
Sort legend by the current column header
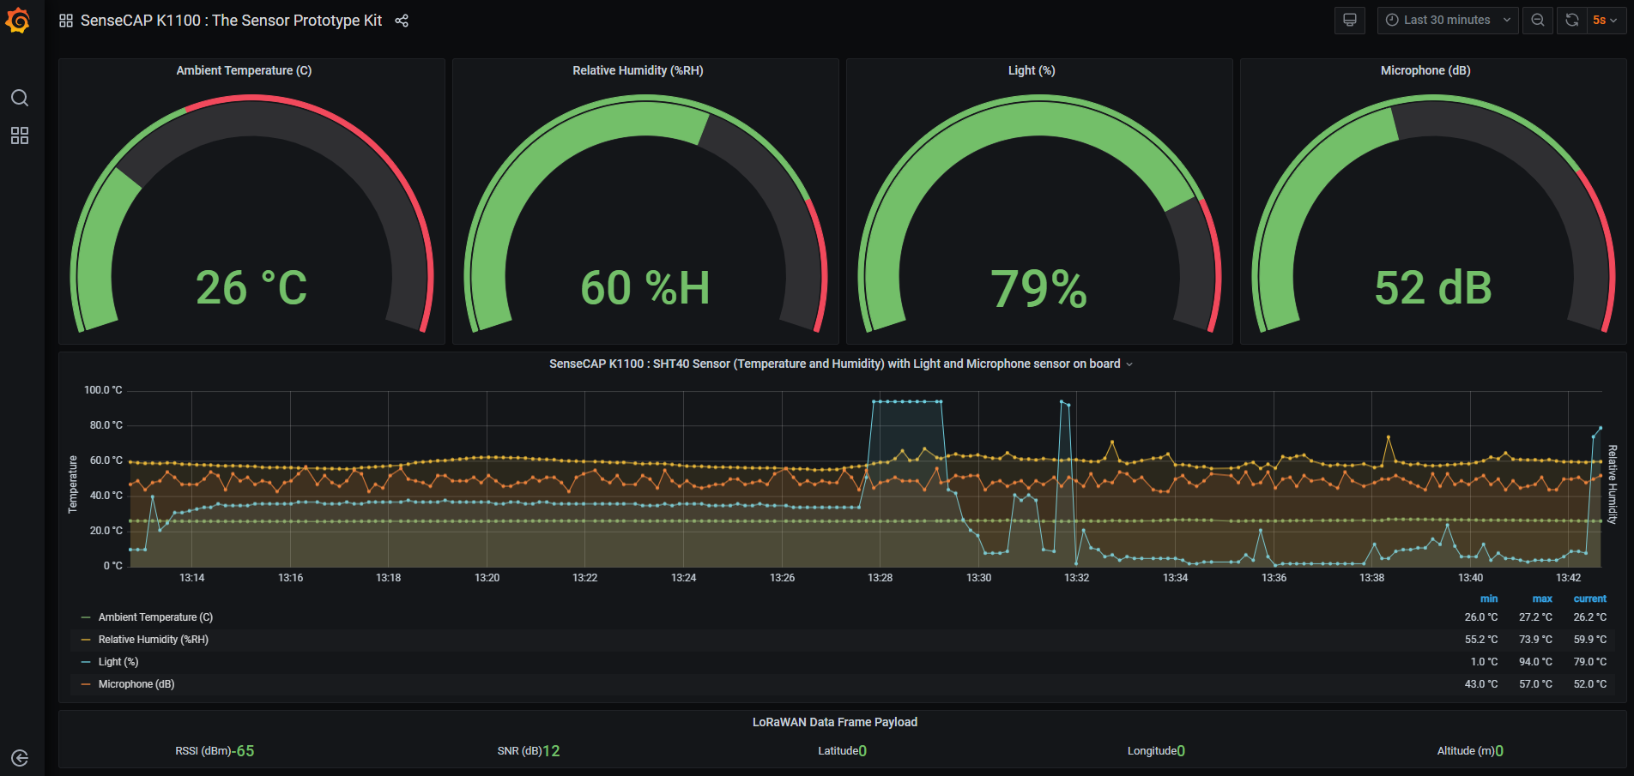(x=1589, y=599)
